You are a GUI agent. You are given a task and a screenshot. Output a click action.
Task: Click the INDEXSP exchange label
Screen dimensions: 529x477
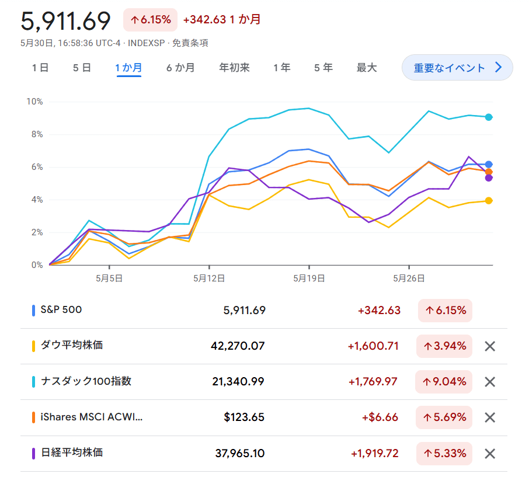pos(147,43)
